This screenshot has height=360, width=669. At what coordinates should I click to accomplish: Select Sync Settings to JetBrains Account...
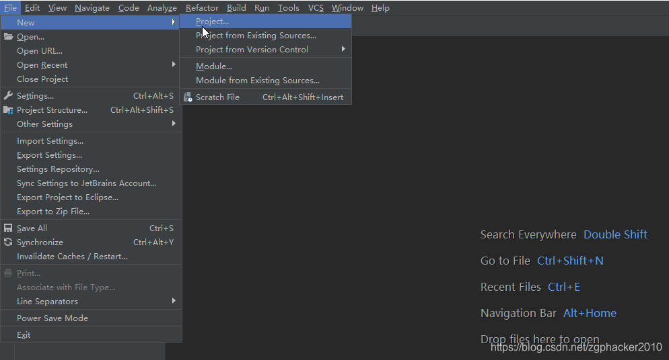click(x=92, y=183)
